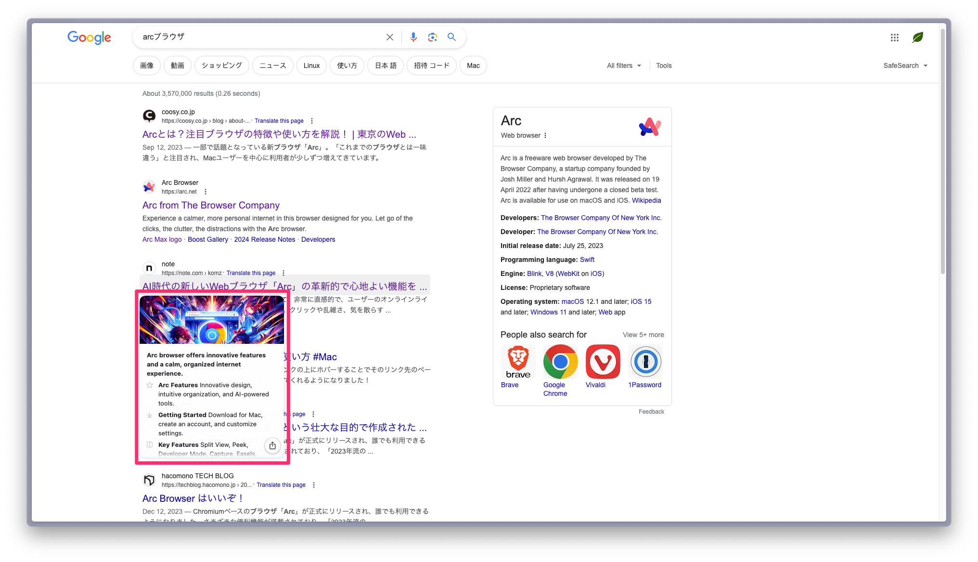Click the page vertical scrollbar

pos(942,152)
